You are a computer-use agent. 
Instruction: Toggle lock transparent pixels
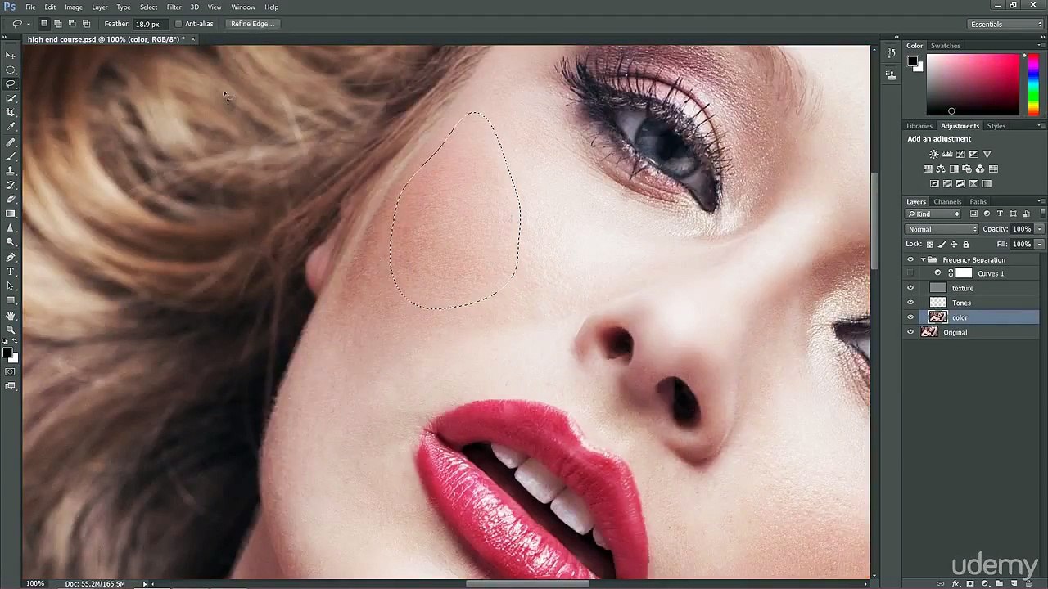(x=929, y=244)
